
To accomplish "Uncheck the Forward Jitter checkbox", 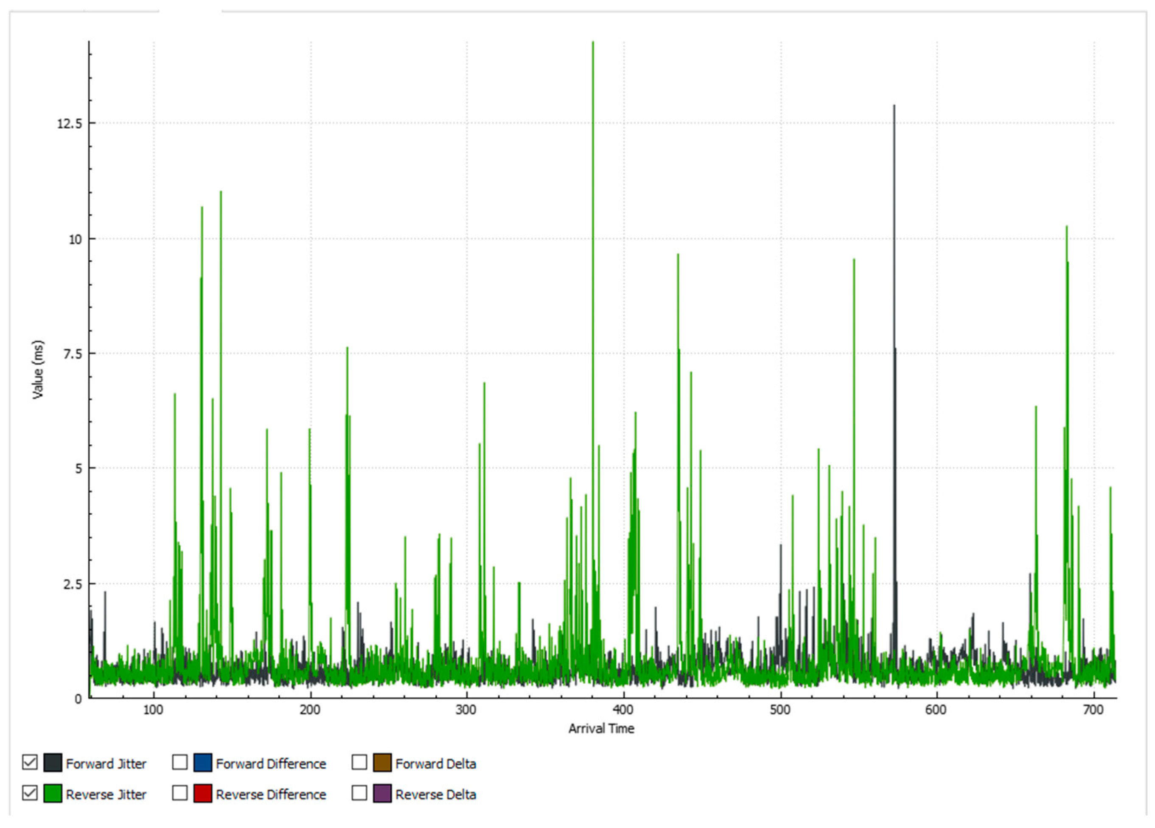I will 30,762.
